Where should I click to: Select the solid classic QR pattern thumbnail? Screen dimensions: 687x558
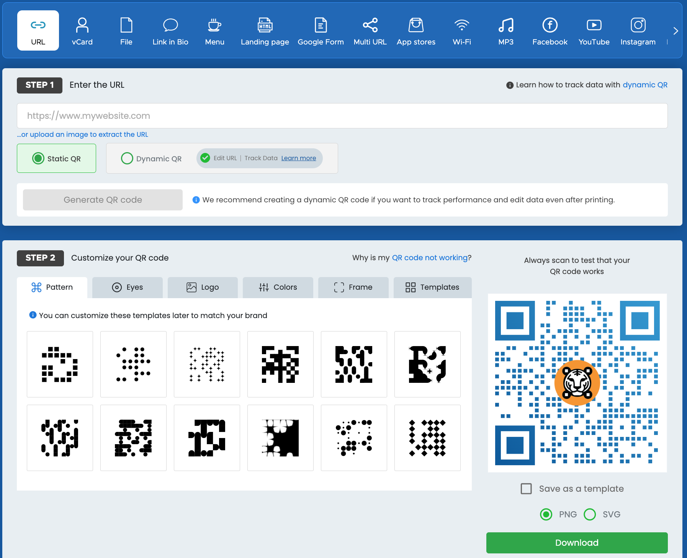click(x=280, y=364)
